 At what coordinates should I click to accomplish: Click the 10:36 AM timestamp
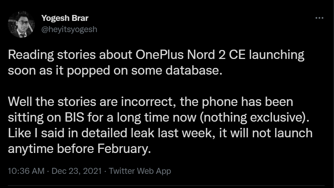25,171
